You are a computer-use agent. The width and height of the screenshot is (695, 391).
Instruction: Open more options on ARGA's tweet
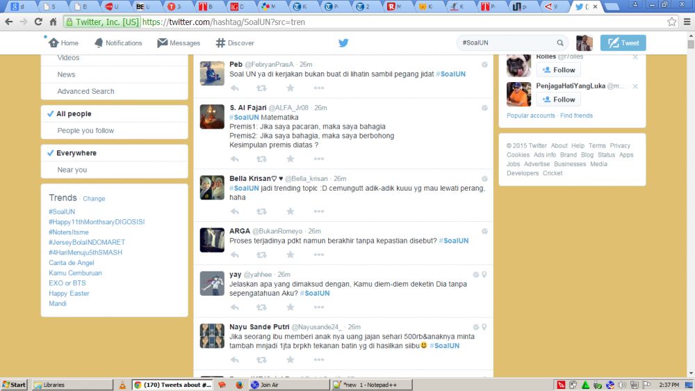319,255
